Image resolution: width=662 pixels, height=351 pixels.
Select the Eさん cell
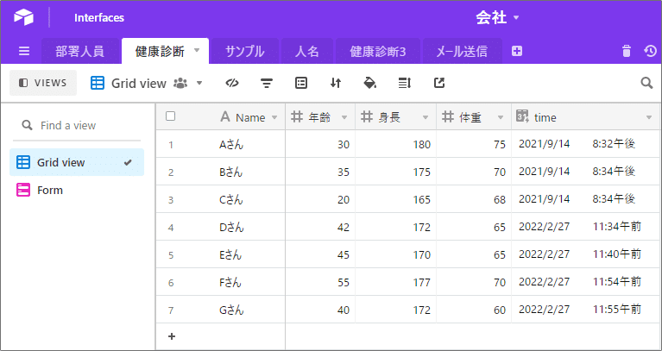(x=231, y=254)
